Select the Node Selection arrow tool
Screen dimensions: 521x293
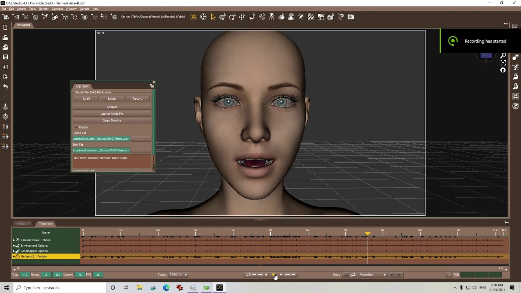pyautogui.click(x=213, y=17)
